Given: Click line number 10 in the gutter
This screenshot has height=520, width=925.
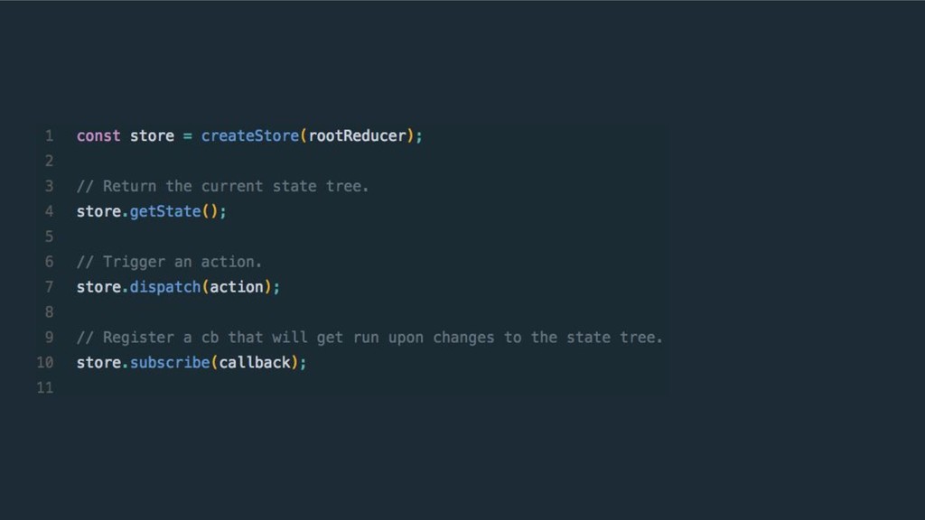Looking at the screenshot, I should tap(45, 363).
